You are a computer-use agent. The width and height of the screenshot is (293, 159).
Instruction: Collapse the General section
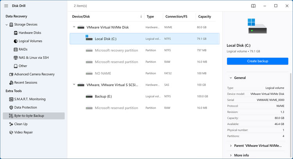coord(231,78)
